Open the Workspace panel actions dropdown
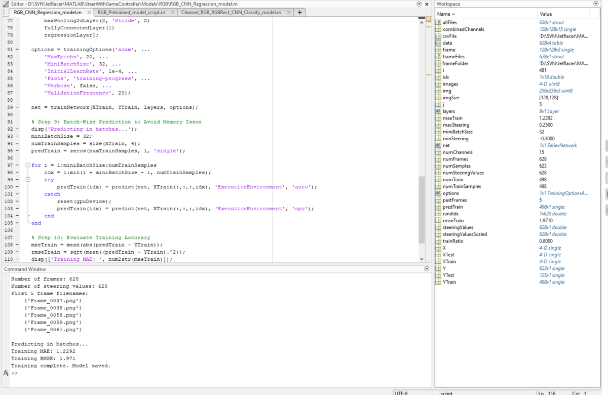 pos(595,4)
